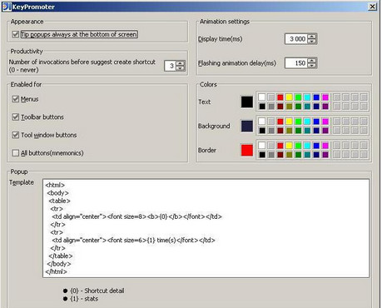Pick cyan in the Text color palette
This screenshot has height=308, width=382.
307,97
